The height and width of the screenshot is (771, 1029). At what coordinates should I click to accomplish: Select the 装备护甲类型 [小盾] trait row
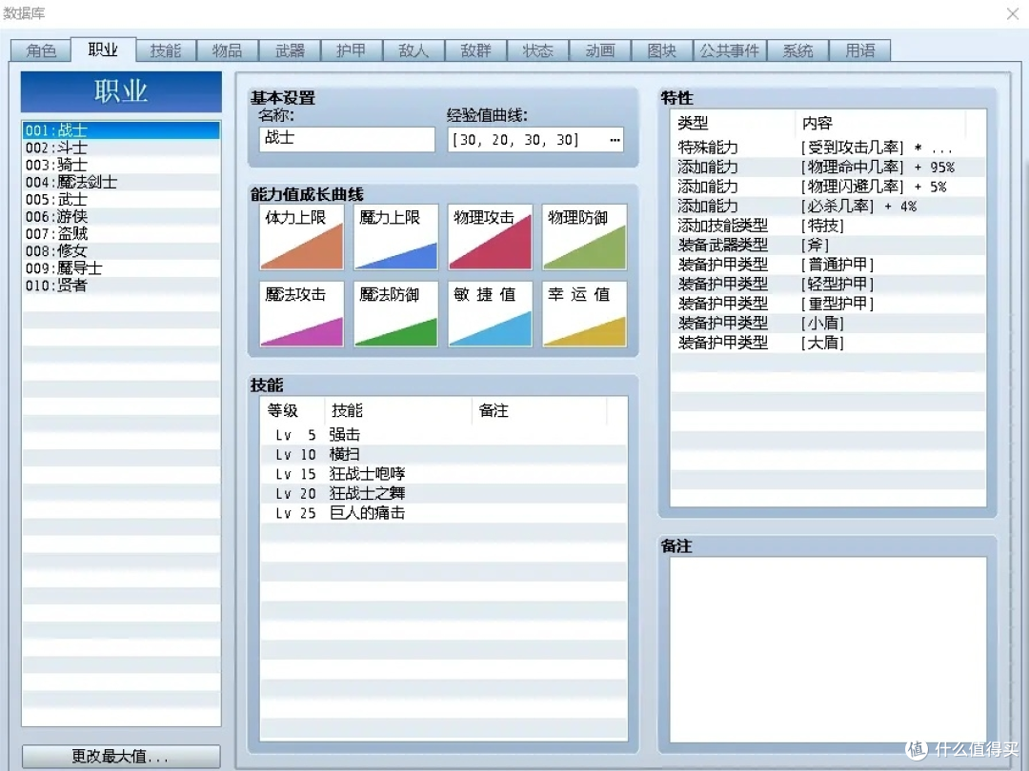click(828, 323)
